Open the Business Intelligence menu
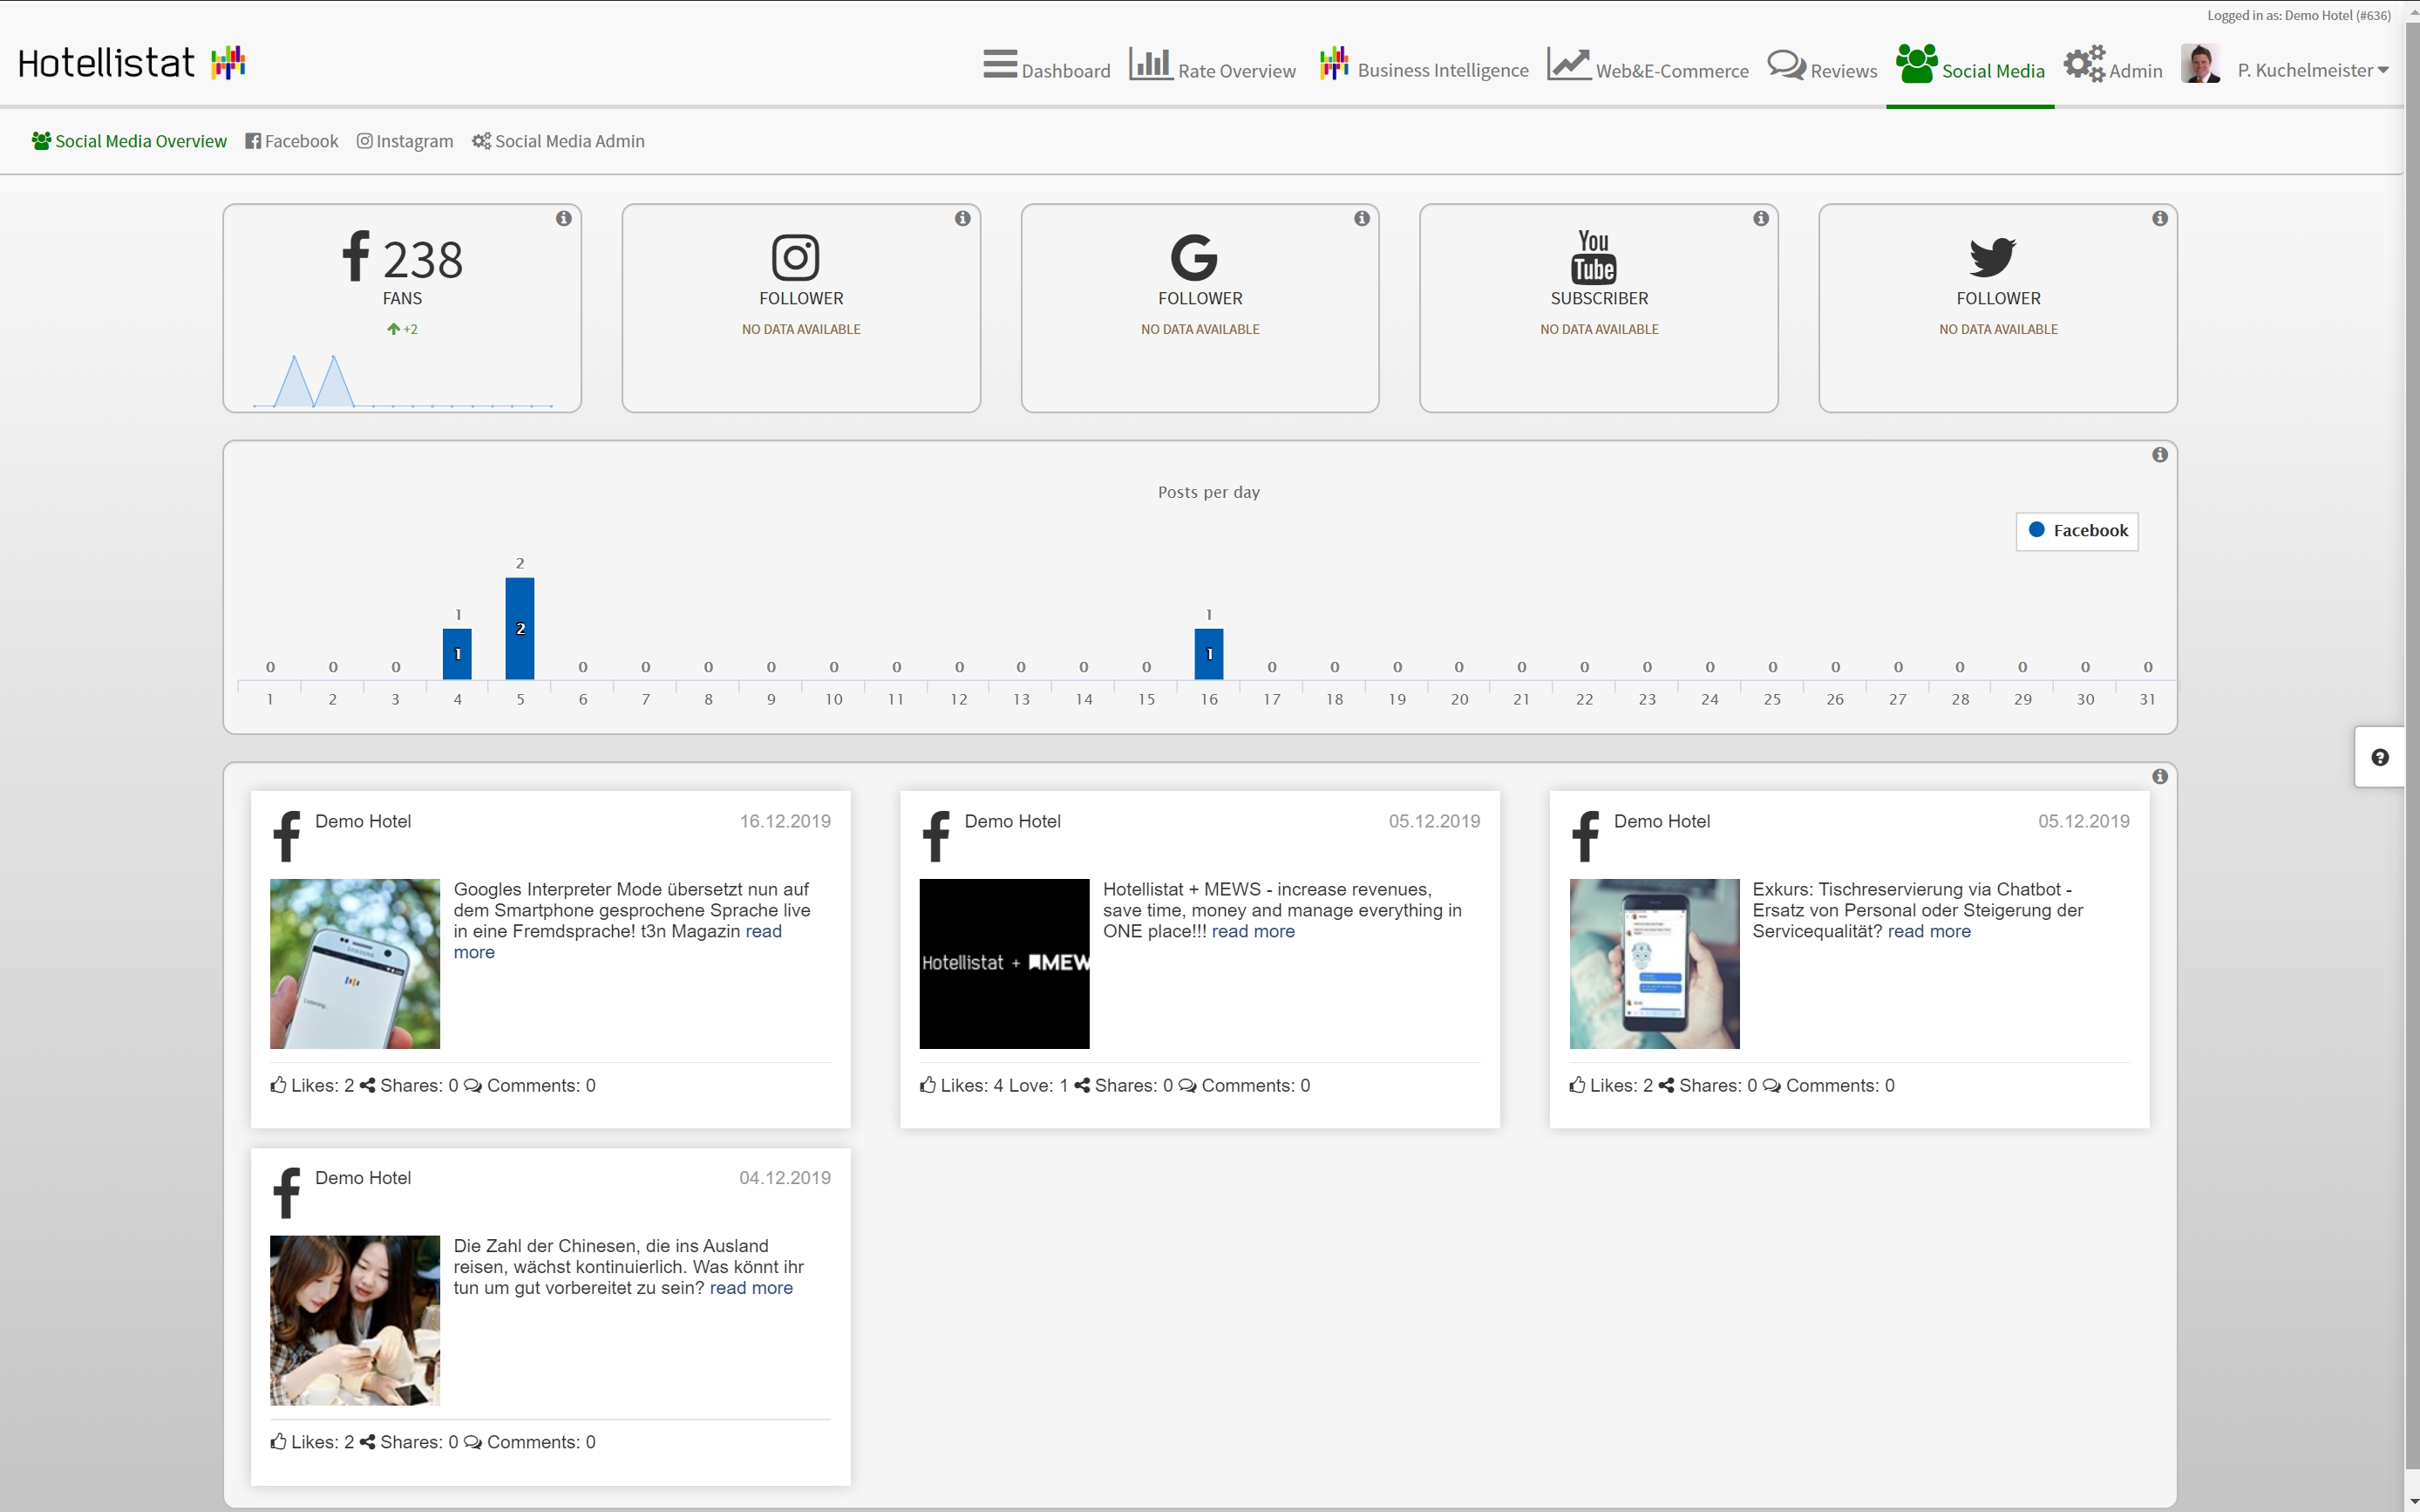 1424,66
